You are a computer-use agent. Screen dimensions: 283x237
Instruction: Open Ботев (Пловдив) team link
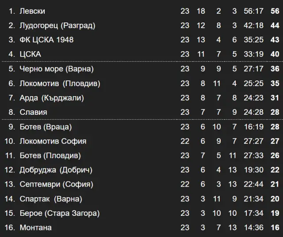(x=50, y=155)
